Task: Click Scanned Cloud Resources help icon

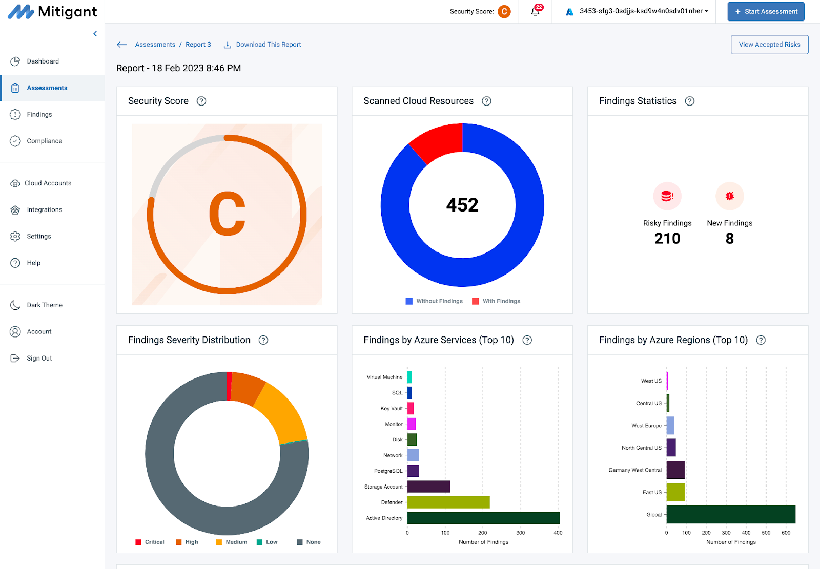Action: (x=486, y=101)
